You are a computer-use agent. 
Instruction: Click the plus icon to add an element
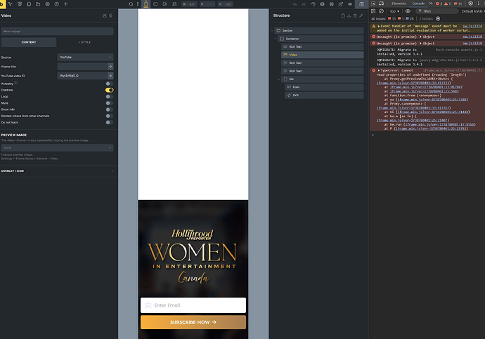[x=66, y=4]
